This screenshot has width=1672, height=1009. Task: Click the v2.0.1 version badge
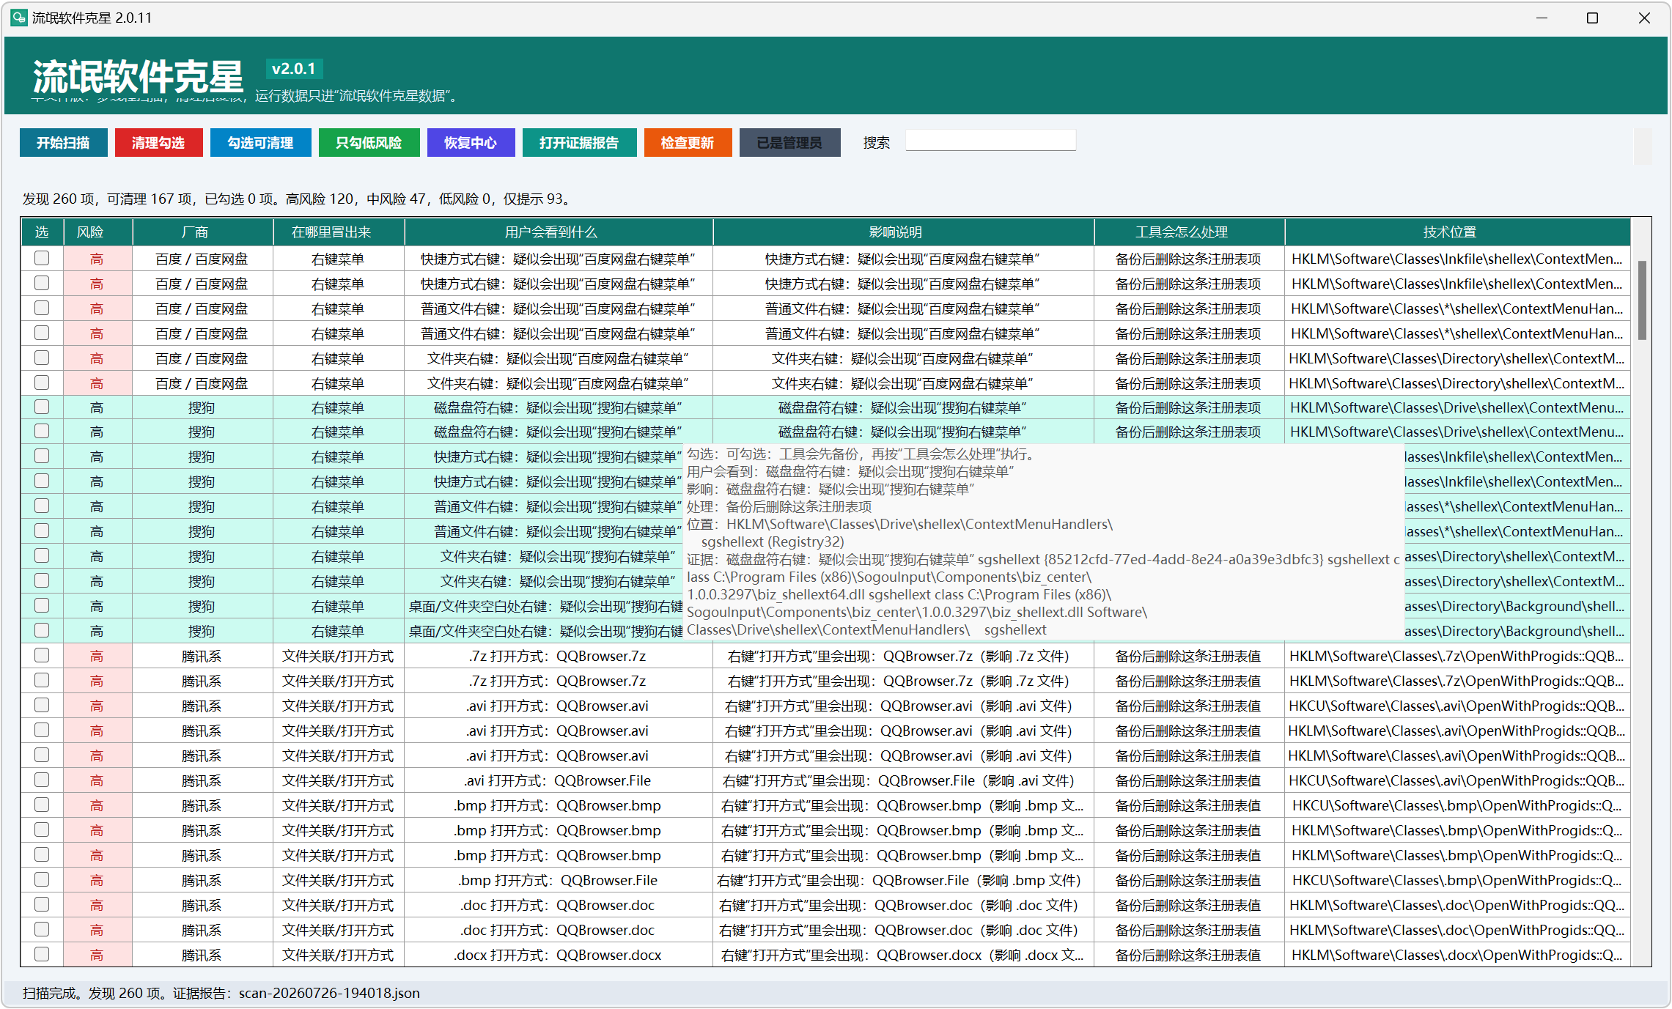click(x=294, y=69)
